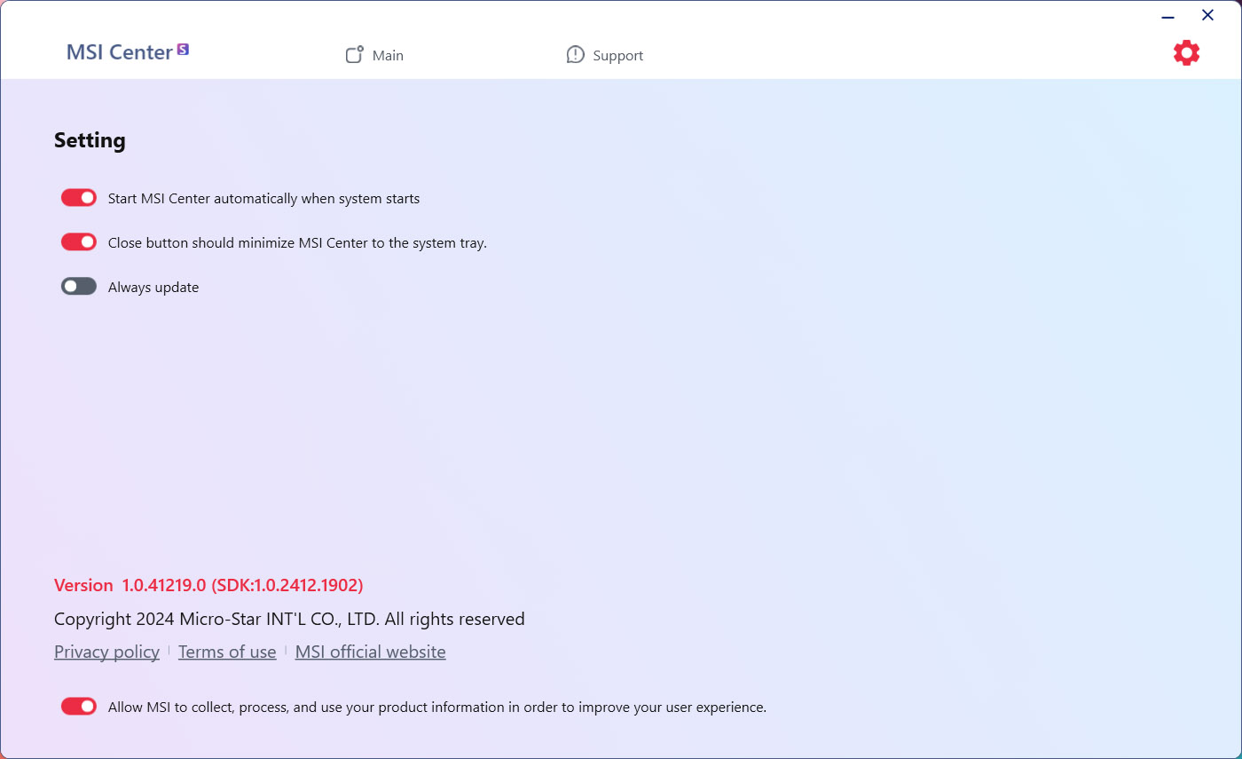Click the purple S badge beside MSI Center
The image size is (1242, 759).
click(183, 50)
